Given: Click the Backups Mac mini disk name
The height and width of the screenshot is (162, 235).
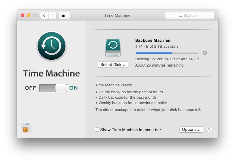Looking at the screenshot, I should pyautogui.click(x=153, y=40).
